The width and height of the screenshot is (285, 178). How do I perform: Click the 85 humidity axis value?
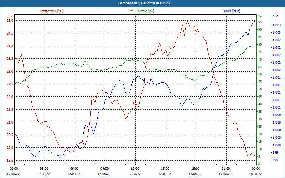[x=260, y=37]
